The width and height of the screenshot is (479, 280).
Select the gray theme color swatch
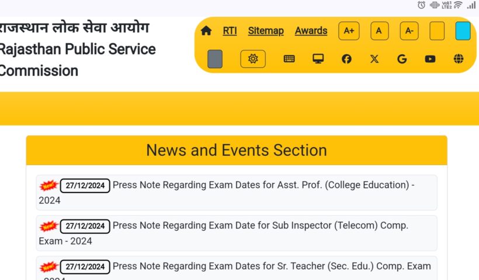(215, 59)
